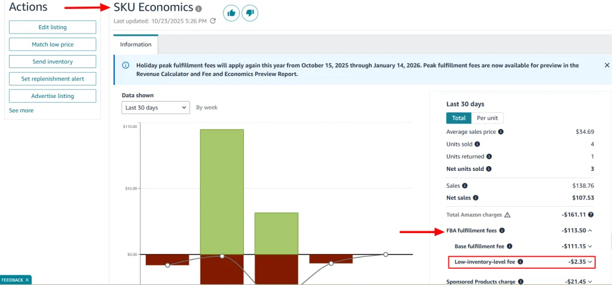
Task: Click the Edit listing button
Action: [53, 27]
